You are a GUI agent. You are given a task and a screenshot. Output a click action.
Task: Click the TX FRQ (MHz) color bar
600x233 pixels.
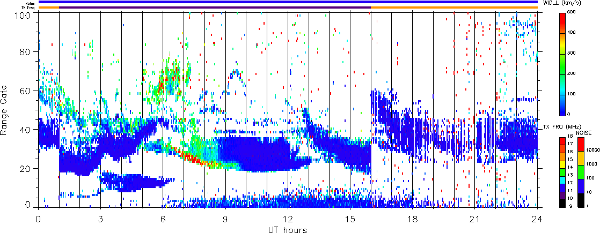[562, 172]
